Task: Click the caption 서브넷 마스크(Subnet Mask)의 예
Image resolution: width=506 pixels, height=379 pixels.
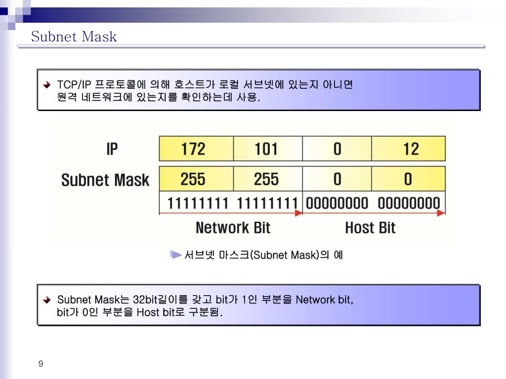Action: 263,255
